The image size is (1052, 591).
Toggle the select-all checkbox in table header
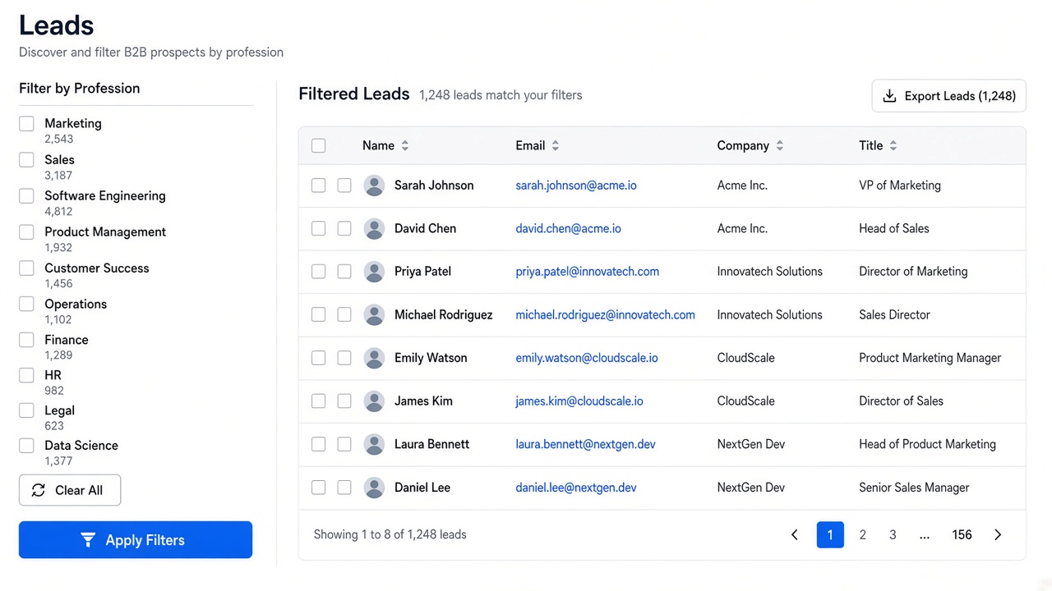[x=319, y=146]
